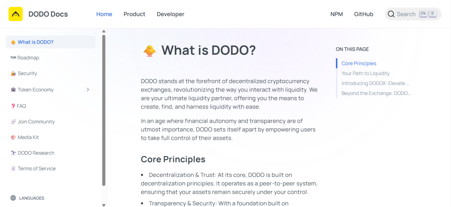
Task: Open the GitHub link in header
Action: [363, 14]
